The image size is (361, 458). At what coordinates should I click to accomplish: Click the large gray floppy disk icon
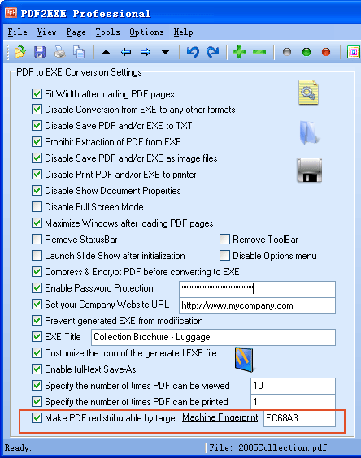[309, 170]
